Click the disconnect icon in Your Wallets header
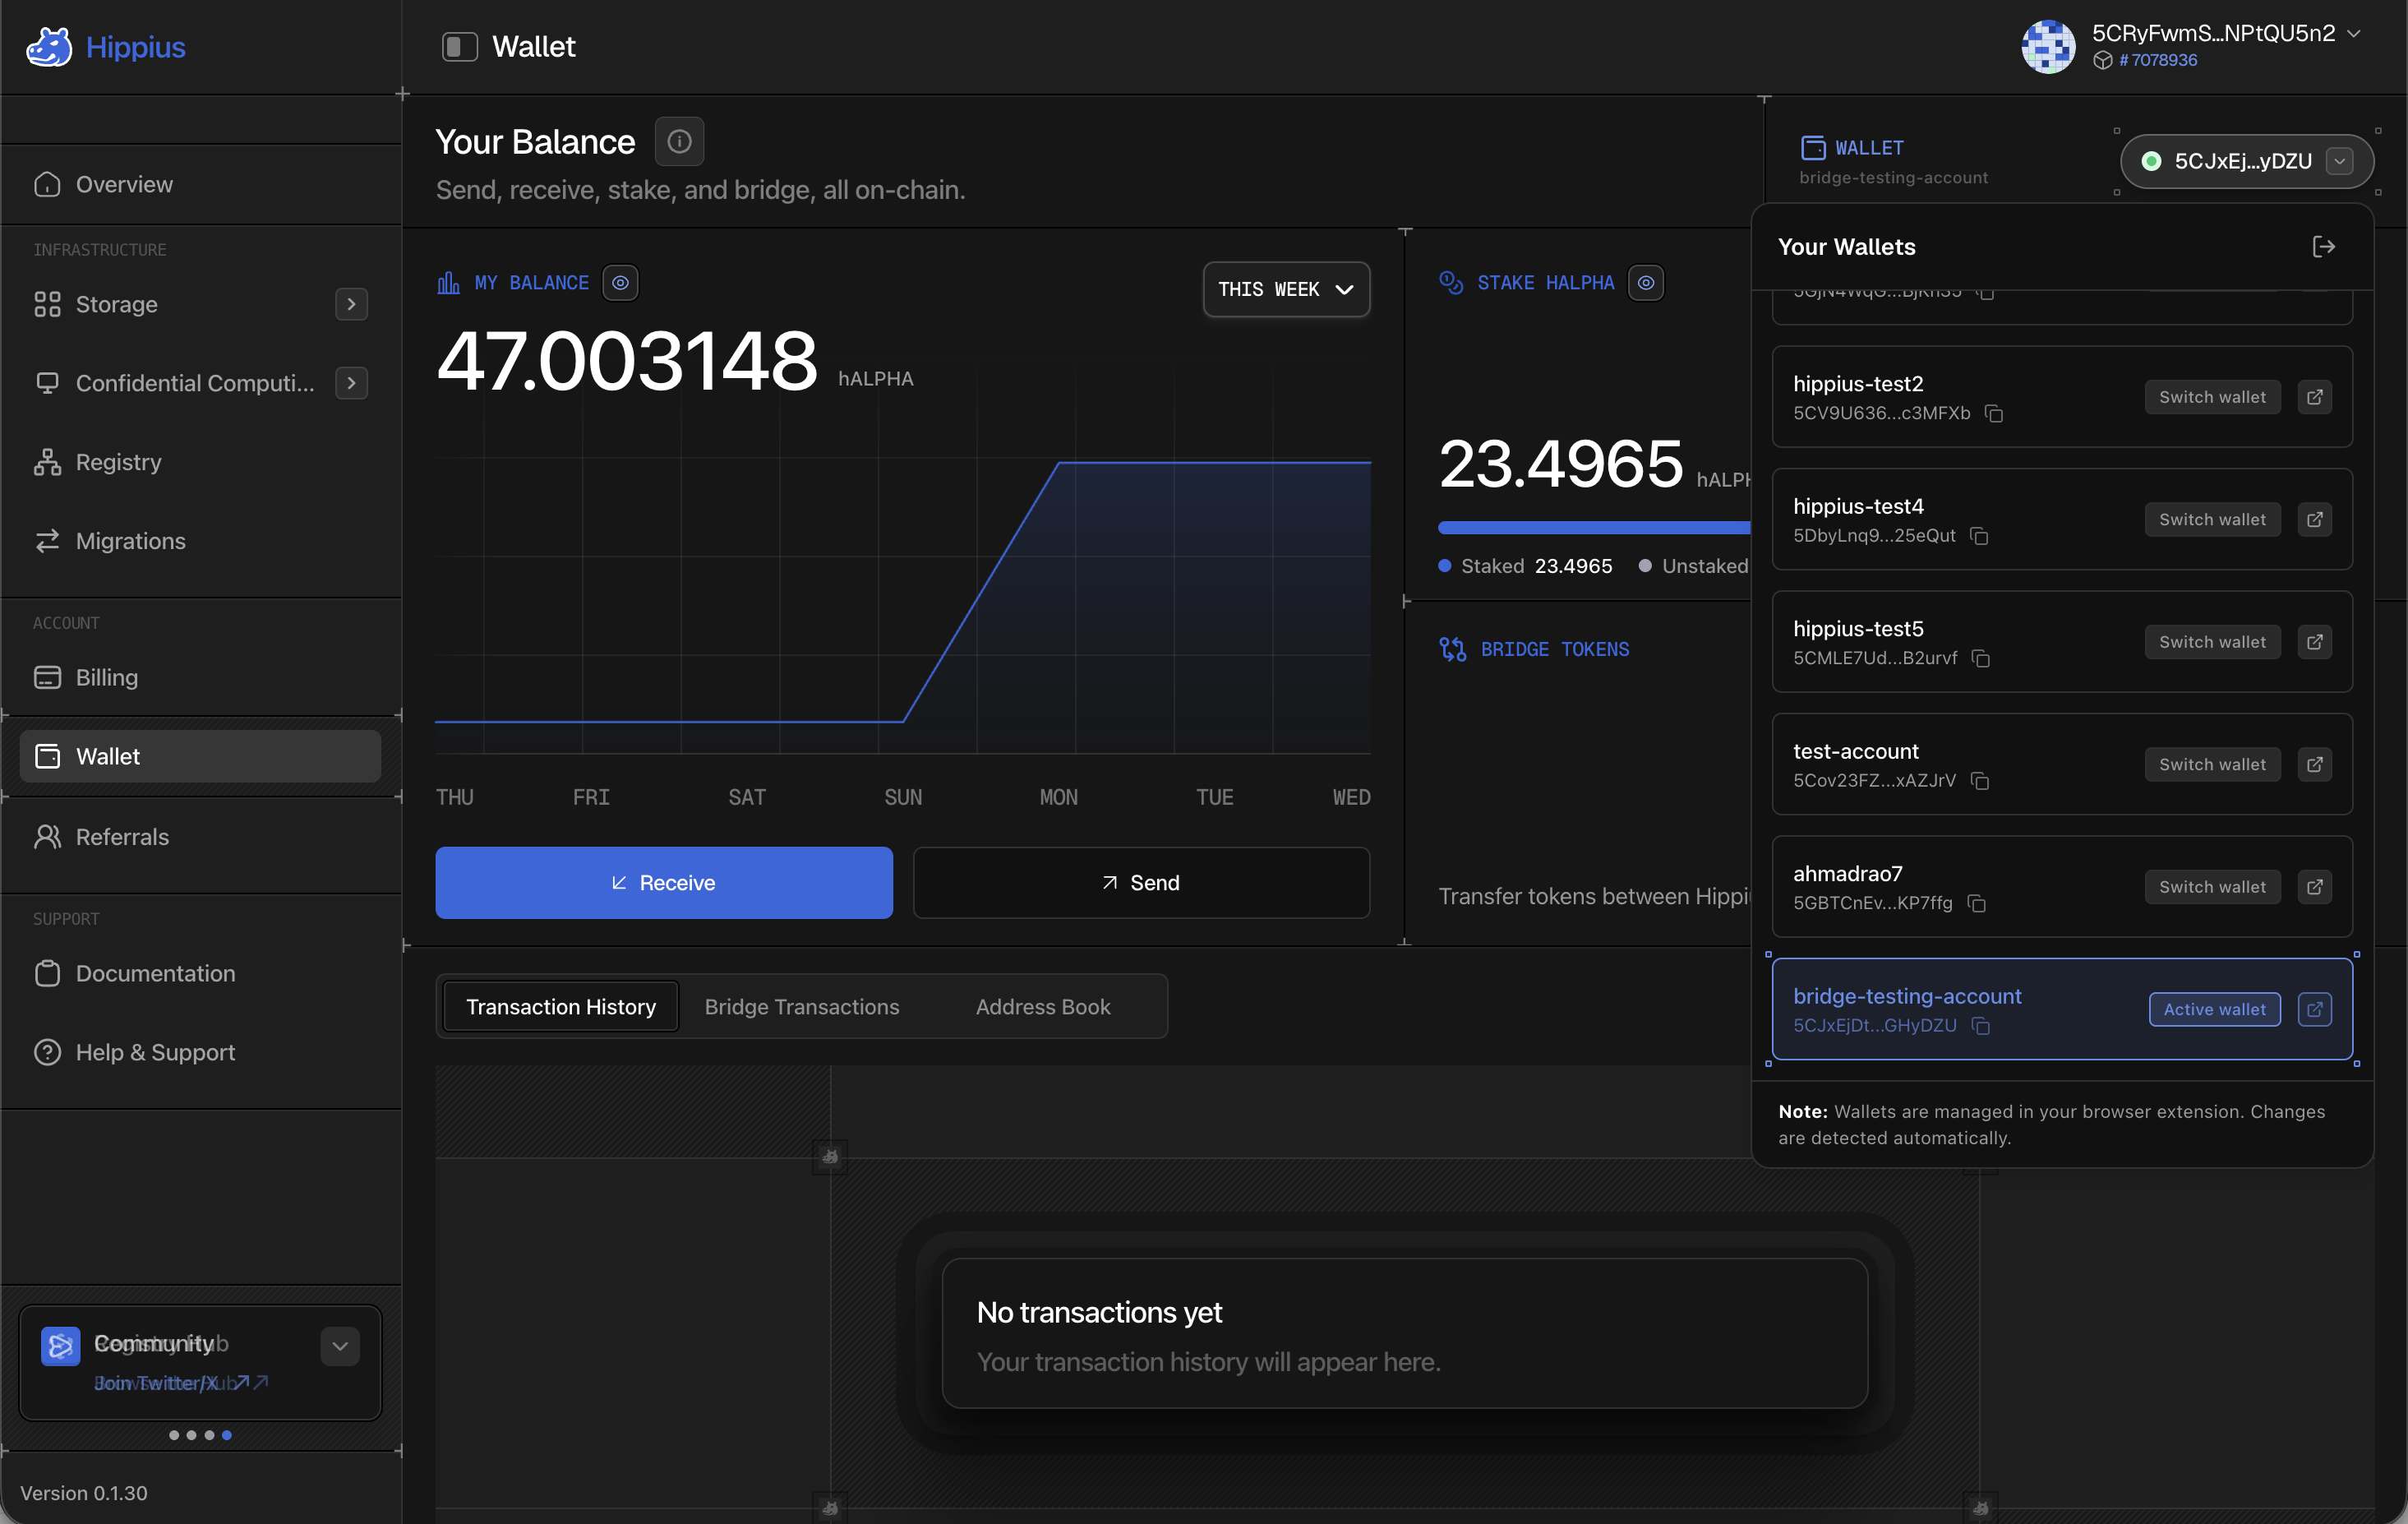Image resolution: width=2408 pixels, height=1524 pixels. pyautogui.click(x=2324, y=247)
